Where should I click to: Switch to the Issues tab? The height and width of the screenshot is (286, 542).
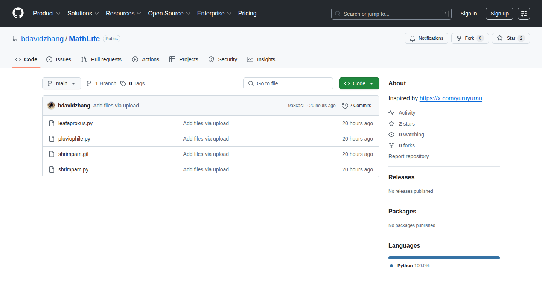point(59,59)
